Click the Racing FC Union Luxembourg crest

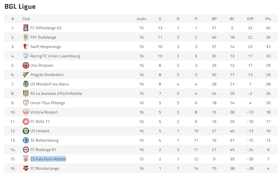(x=26, y=56)
